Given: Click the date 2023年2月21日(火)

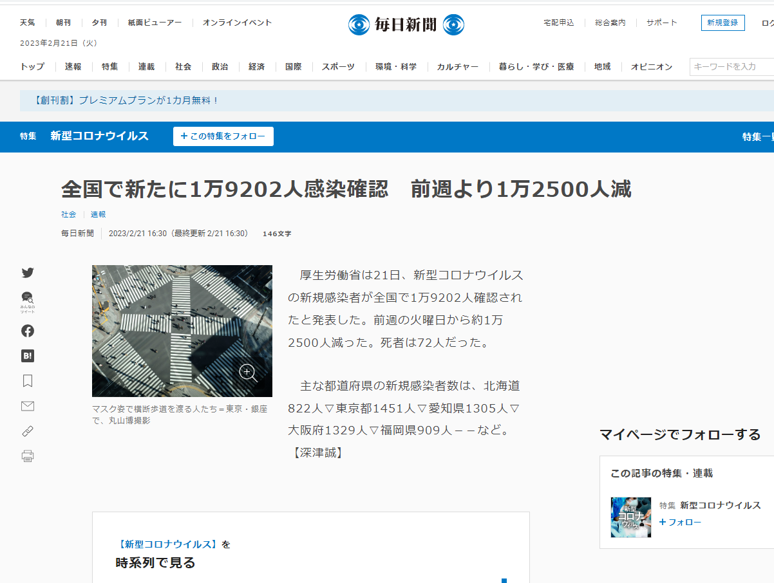Looking at the screenshot, I should [59, 43].
